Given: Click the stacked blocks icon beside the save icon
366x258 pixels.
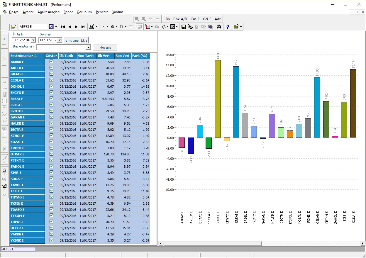Looking at the screenshot, I should 190,27.
